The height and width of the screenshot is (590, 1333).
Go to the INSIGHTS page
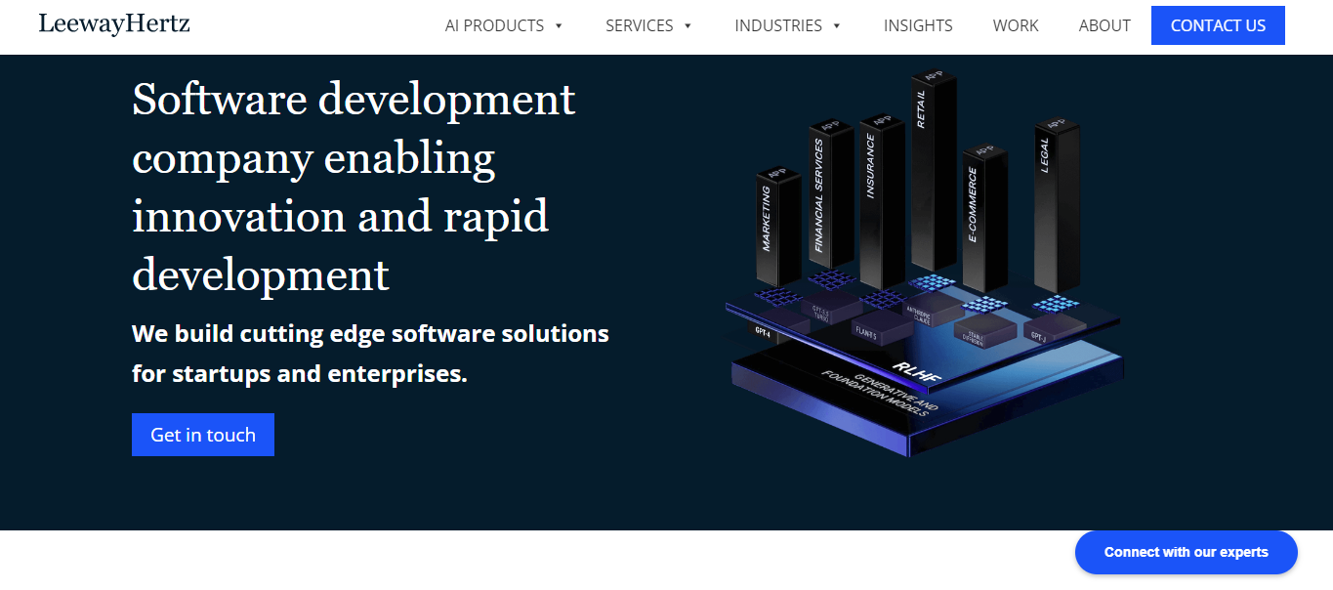point(918,26)
